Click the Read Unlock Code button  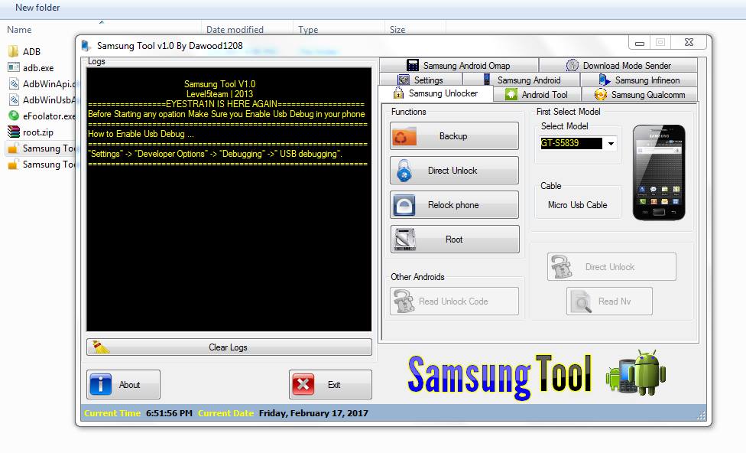pyautogui.click(x=454, y=301)
